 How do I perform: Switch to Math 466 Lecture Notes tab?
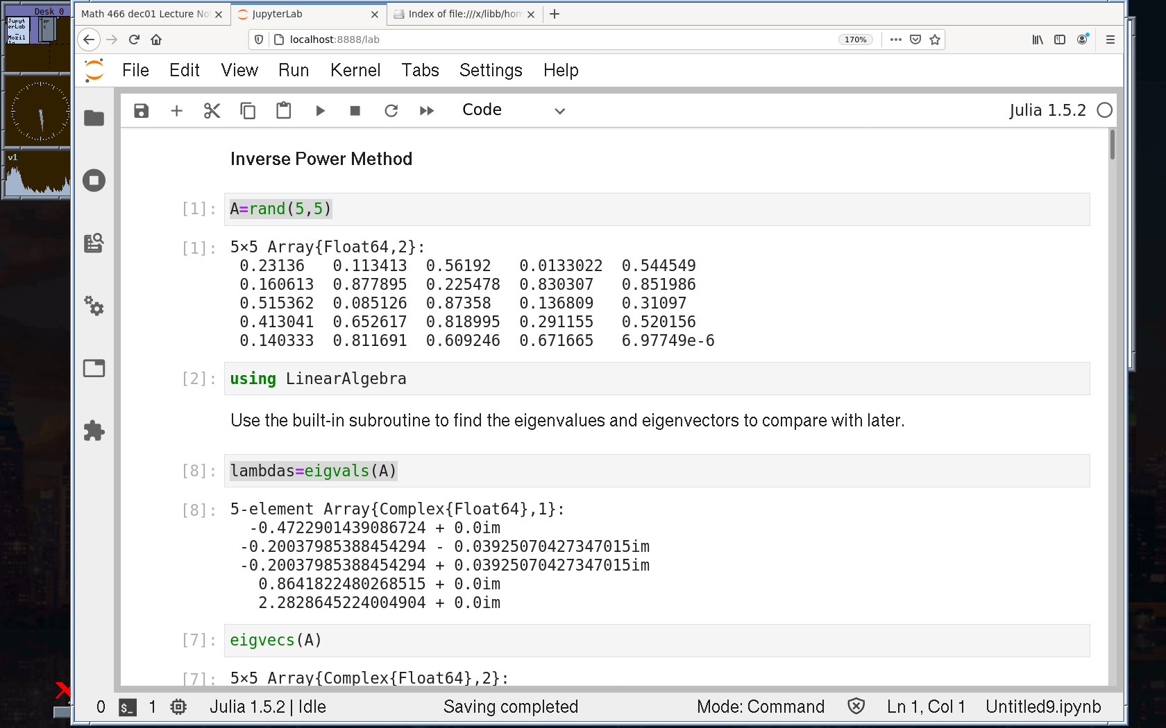click(x=146, y=14)
